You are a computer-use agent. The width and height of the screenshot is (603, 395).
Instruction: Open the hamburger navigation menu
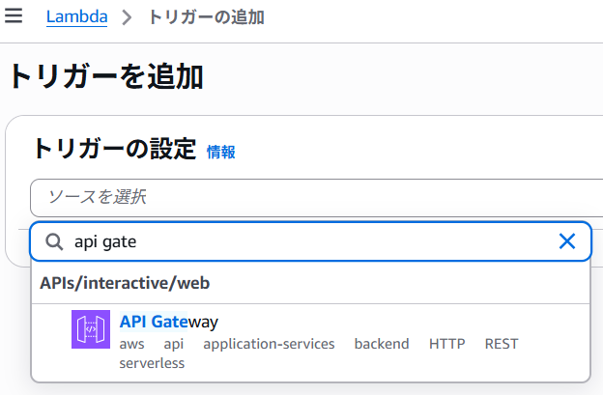tap(14, 17)
